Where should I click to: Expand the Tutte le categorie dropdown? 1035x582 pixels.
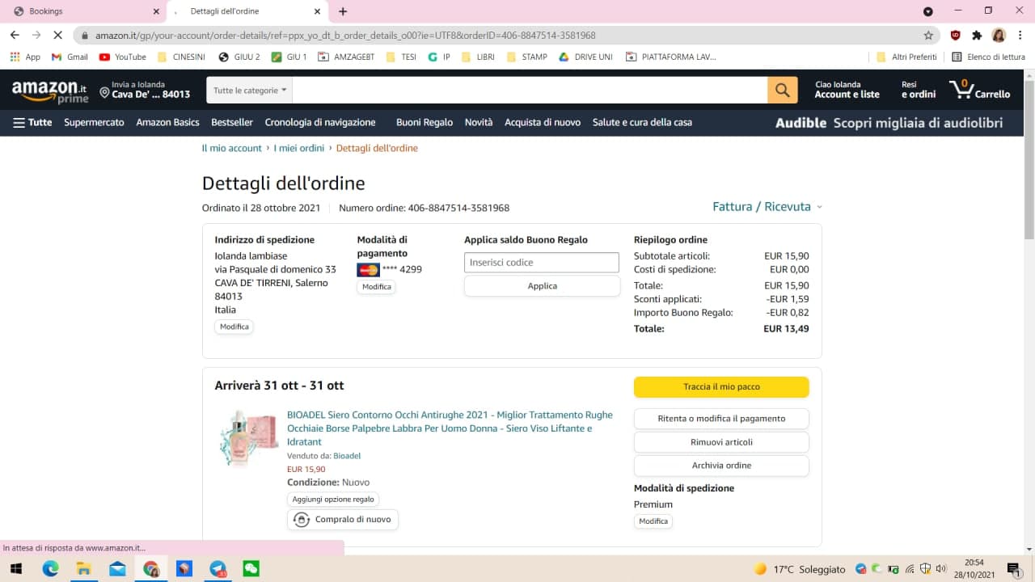pos(250,91)
